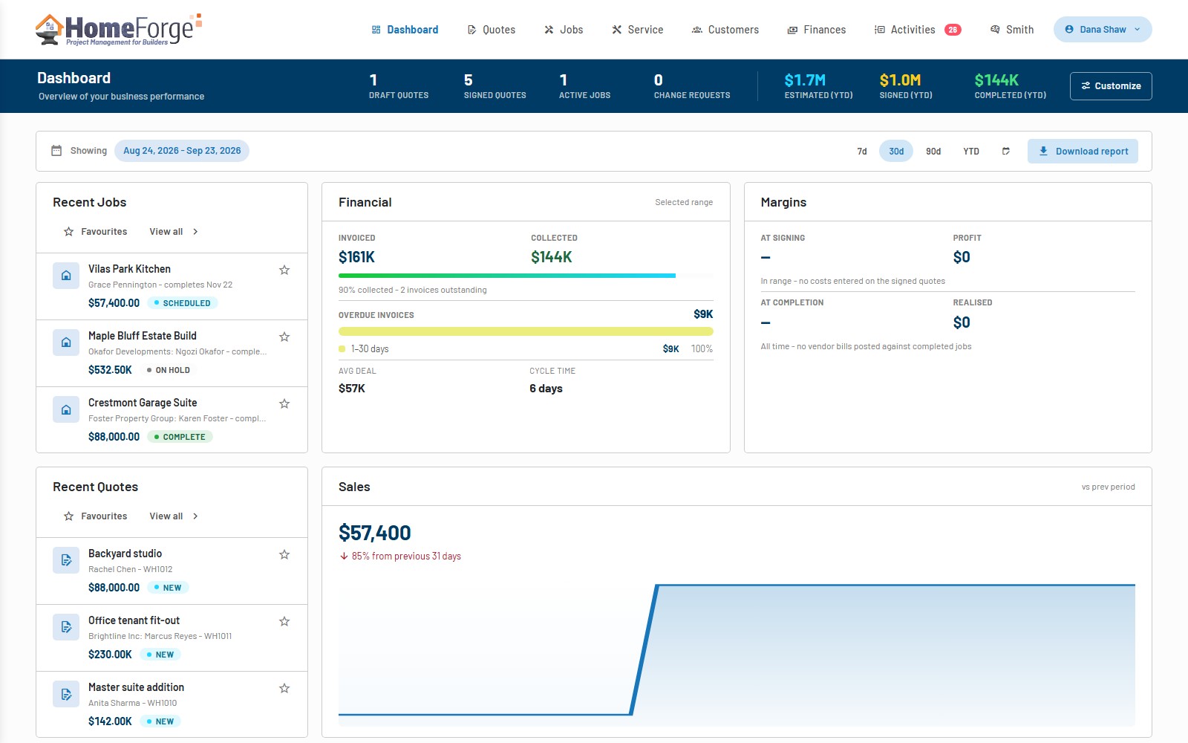This screenshot has height=743, width=1188.
Task: Click the Customize button
Action: tap(1111, 86)
